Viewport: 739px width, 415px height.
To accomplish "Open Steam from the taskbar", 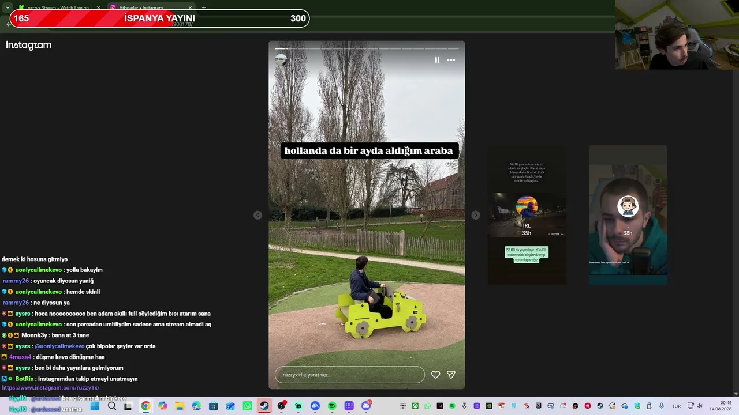I will click(264, 406).
